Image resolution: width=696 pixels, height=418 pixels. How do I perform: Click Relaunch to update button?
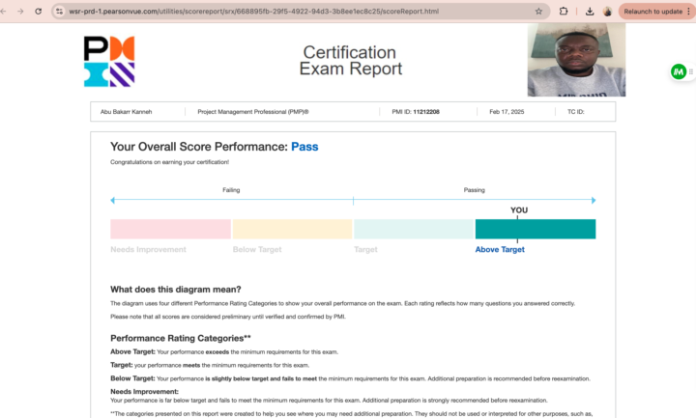point(652,12)
